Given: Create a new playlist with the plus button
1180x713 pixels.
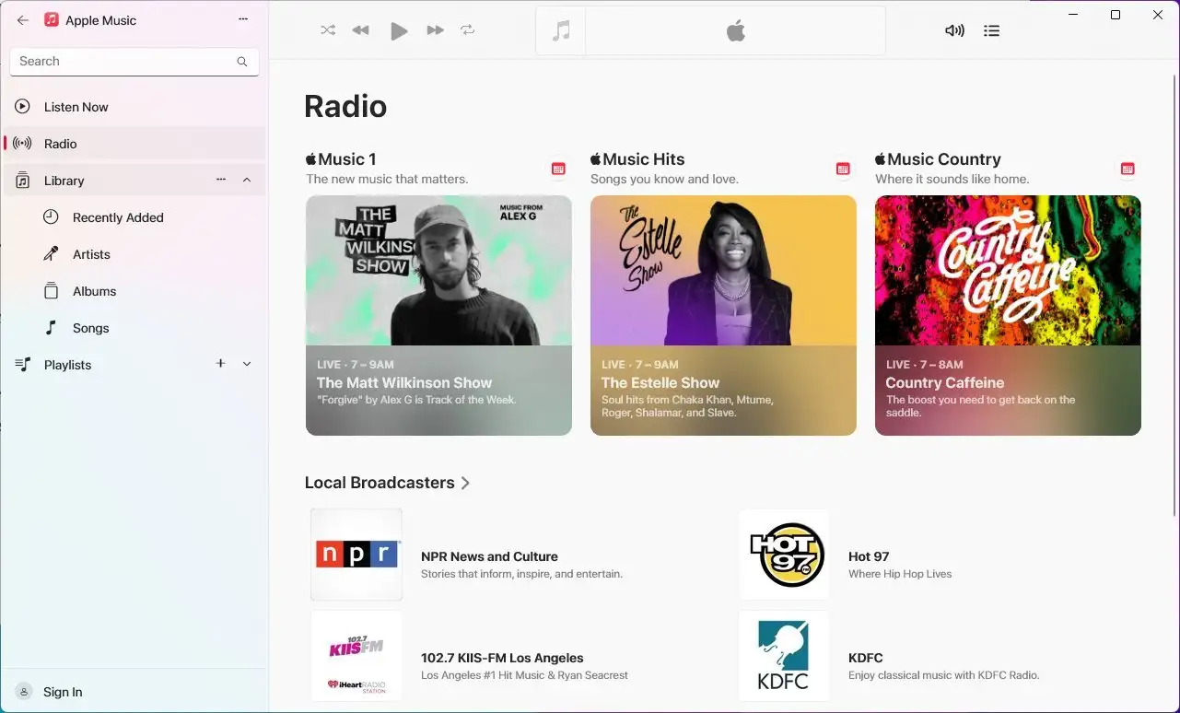Looking at the screenshot, I should tap(220, 364).
